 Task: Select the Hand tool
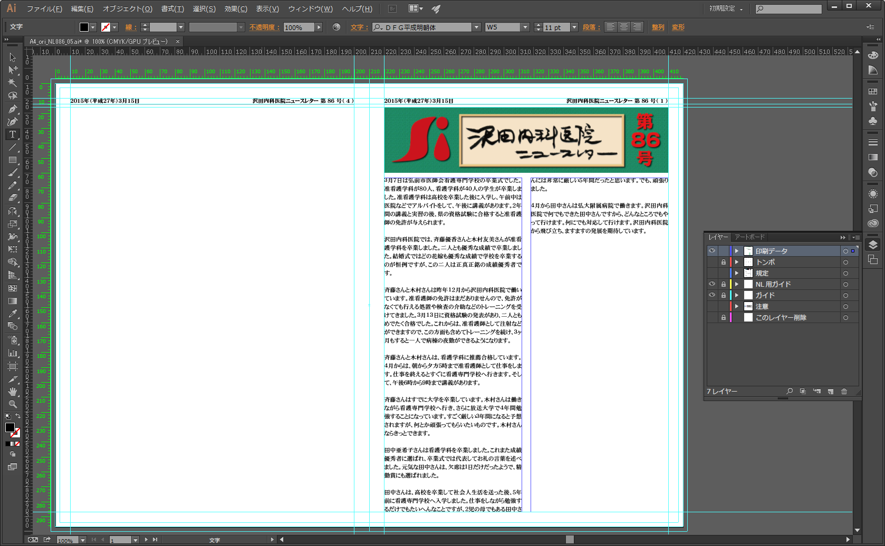click(x=13, y=391)
